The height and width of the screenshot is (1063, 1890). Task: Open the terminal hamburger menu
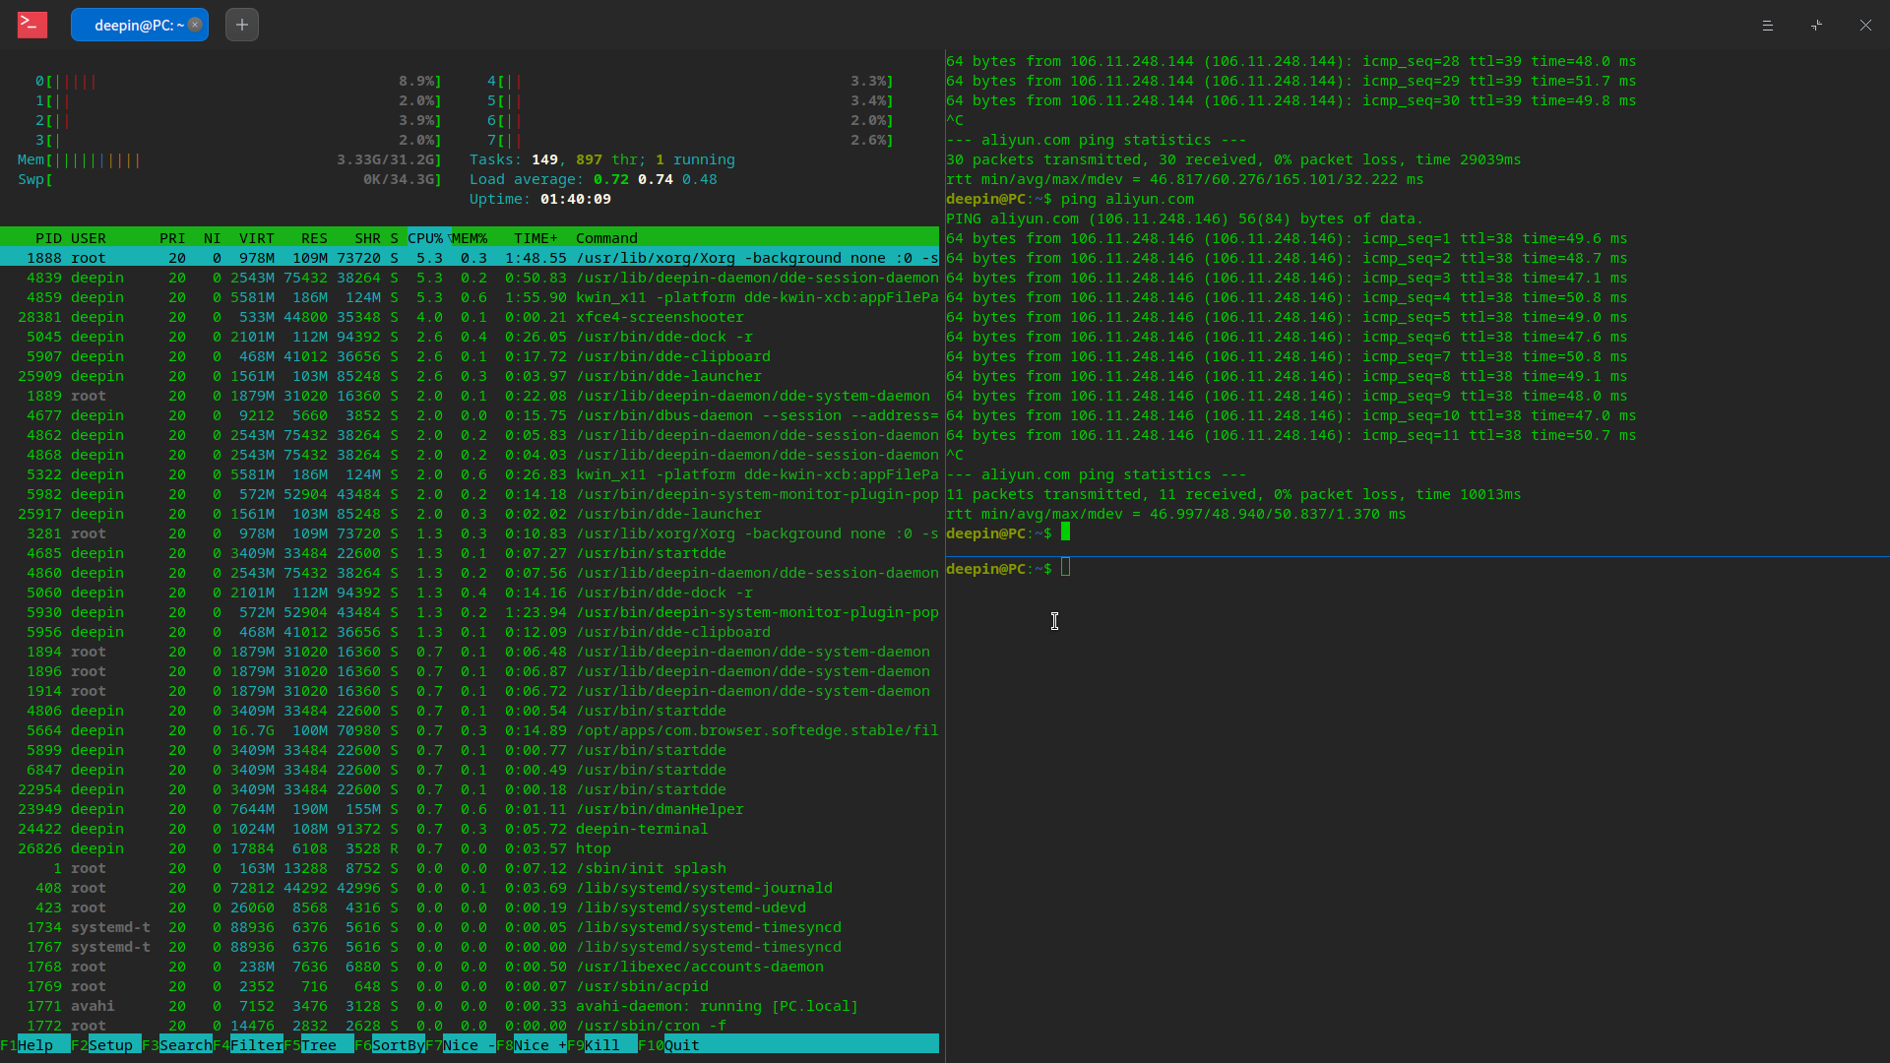click(x=1767, y=25)
